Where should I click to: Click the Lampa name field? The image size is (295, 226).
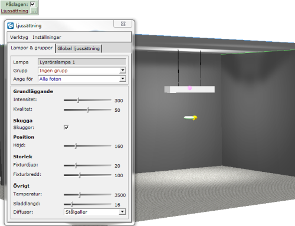pyautogui.click(x=82, y=62)
